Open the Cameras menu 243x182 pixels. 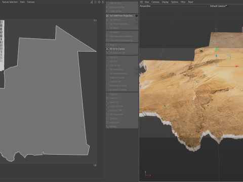[x=155, y=2]
